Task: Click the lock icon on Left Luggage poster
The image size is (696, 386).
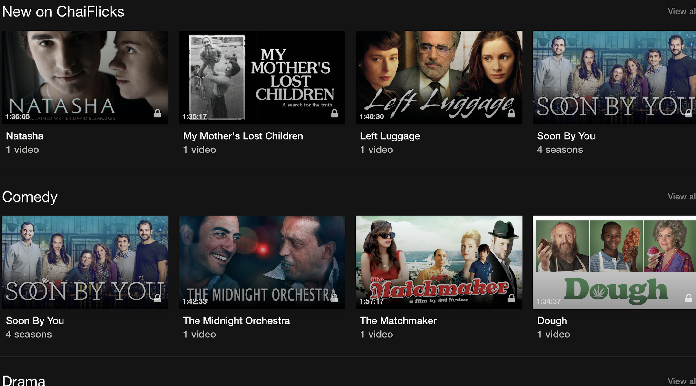Action: 512,114
